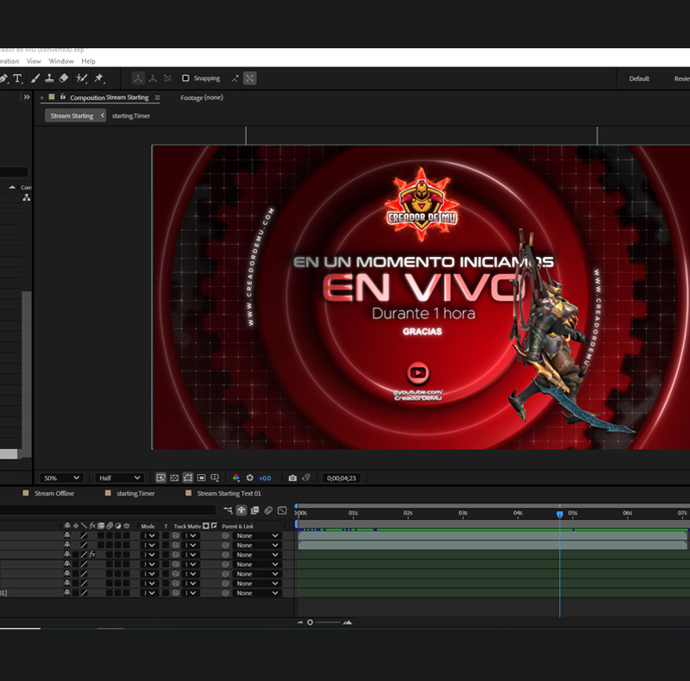690x681 pixels.
Task: Open Composition panel hamburger menu
Action: (157, 97)
